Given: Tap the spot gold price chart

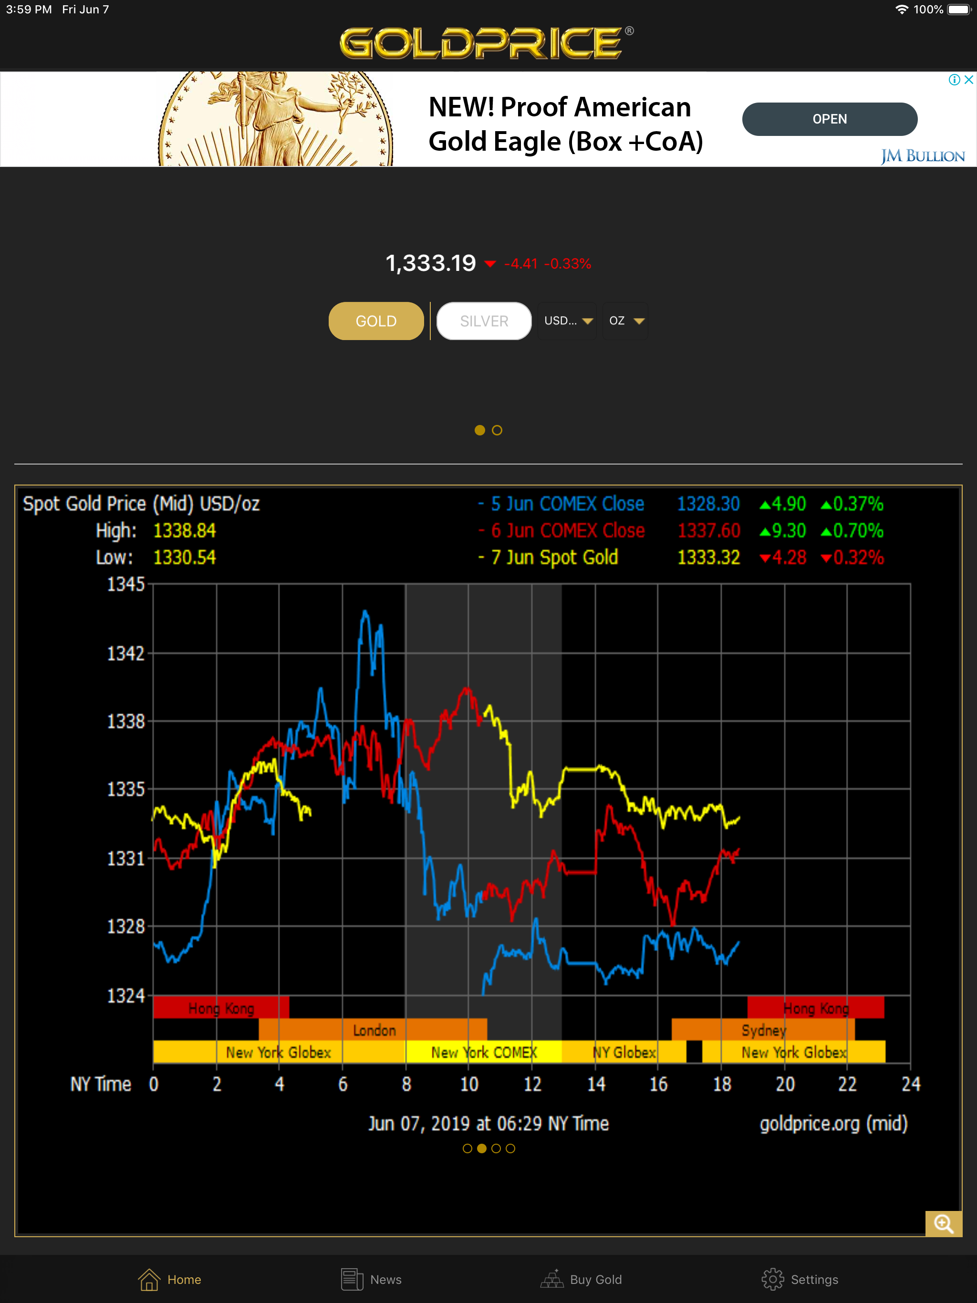Looking at the screenshot, I should [x=530, y=825].
